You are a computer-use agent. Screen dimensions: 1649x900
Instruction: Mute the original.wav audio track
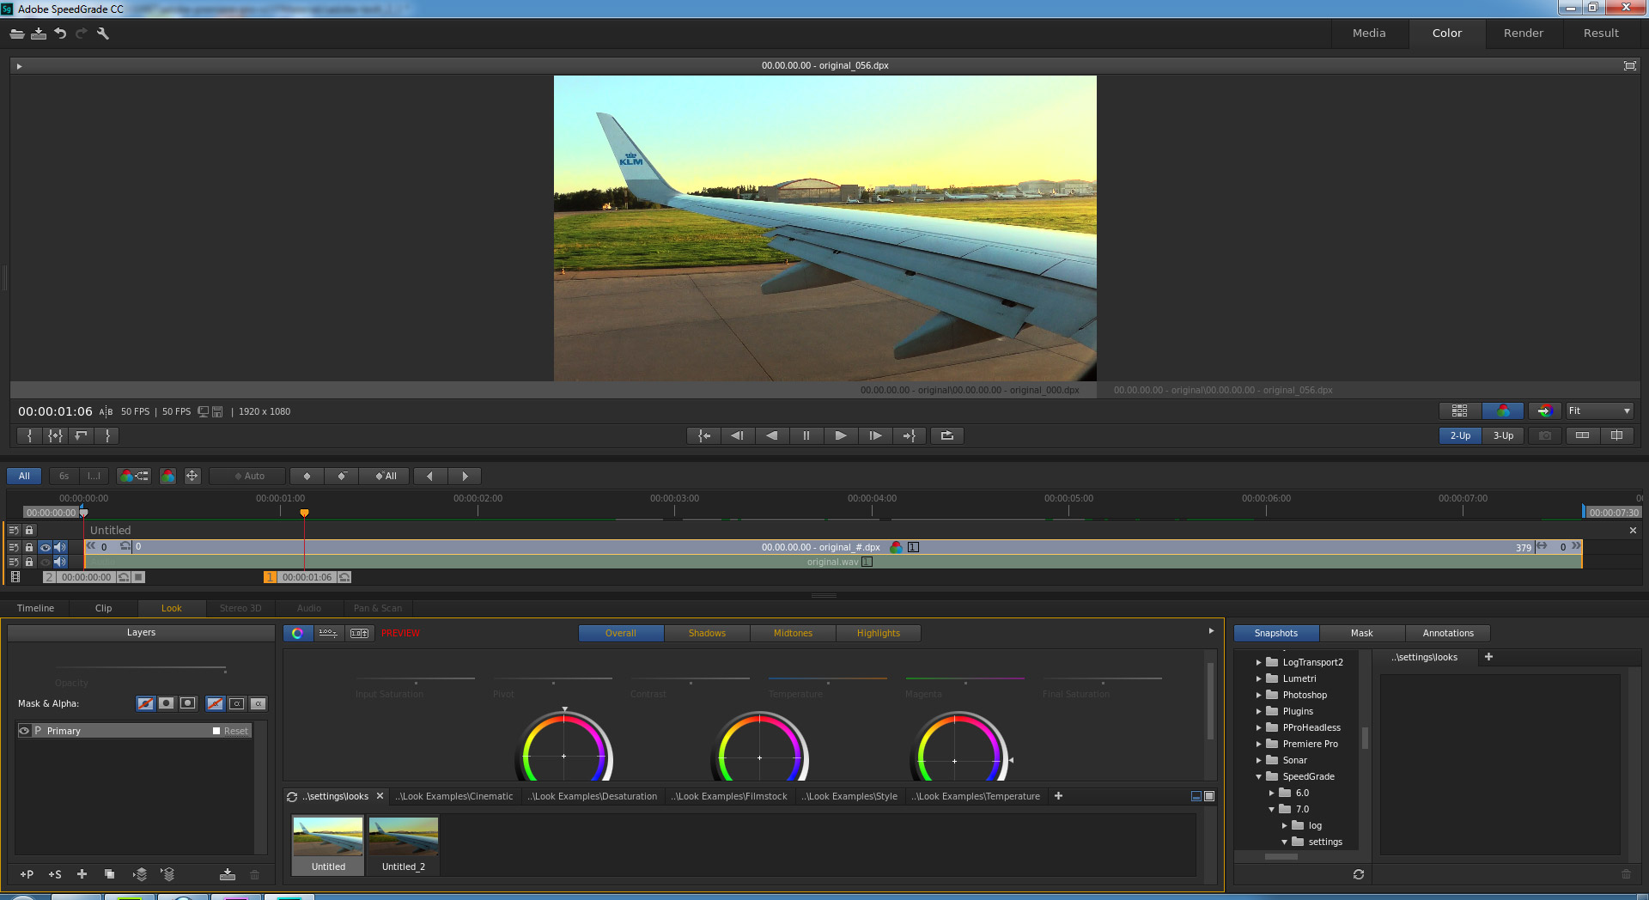click(x=60, y=562)
